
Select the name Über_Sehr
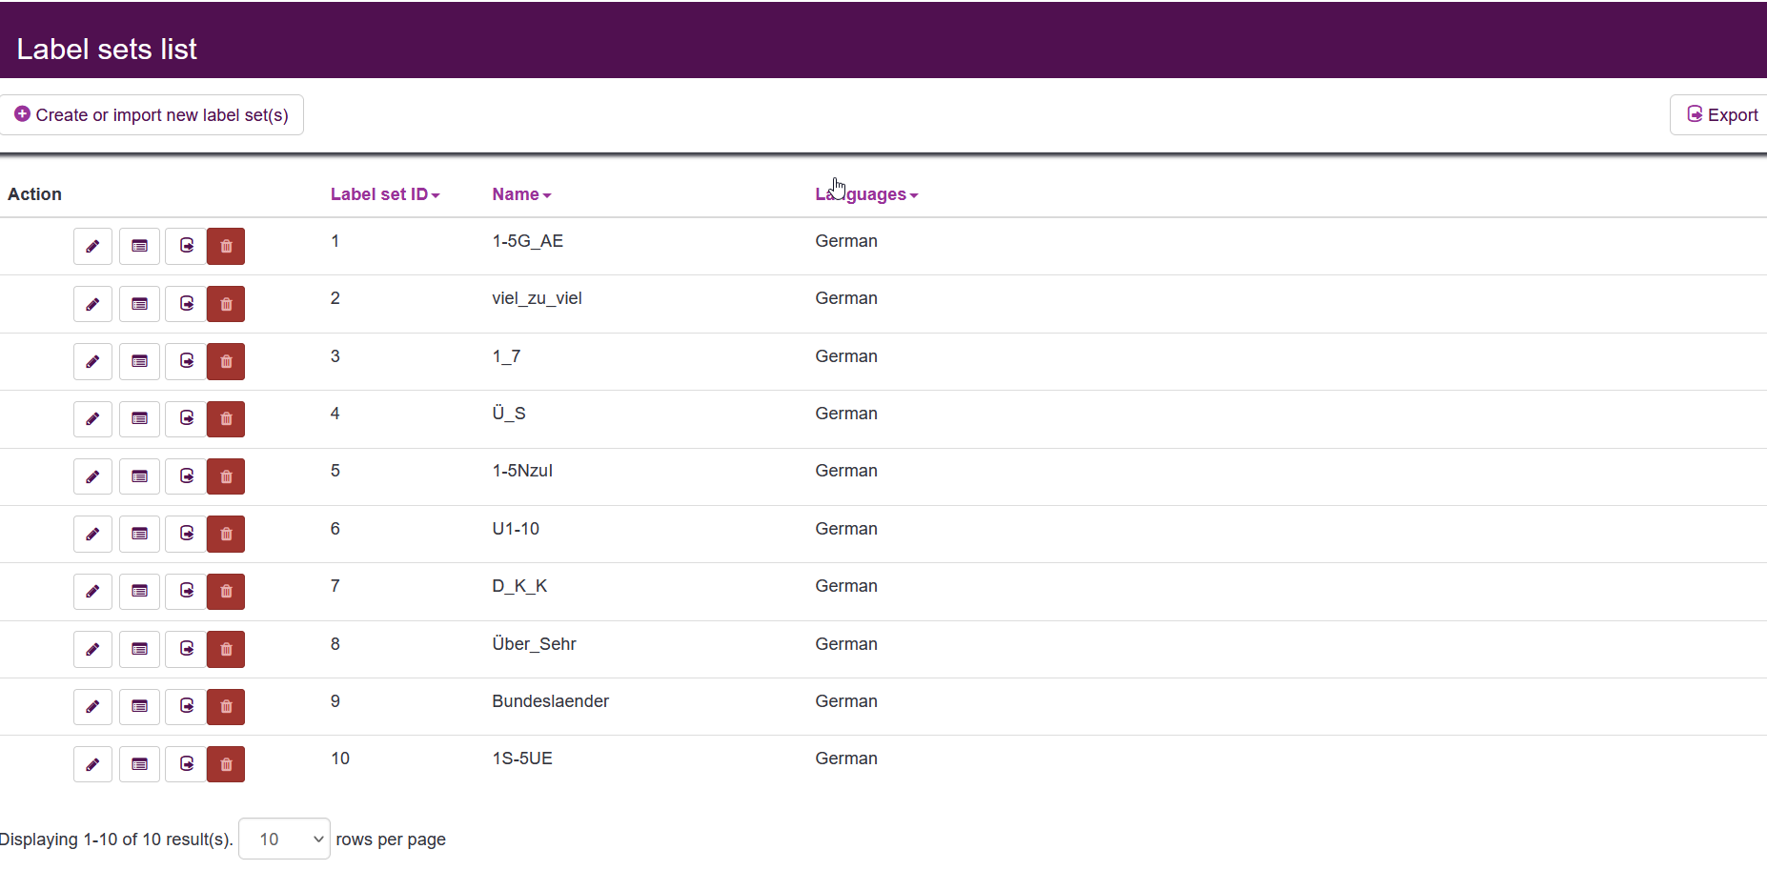[534, 644]
